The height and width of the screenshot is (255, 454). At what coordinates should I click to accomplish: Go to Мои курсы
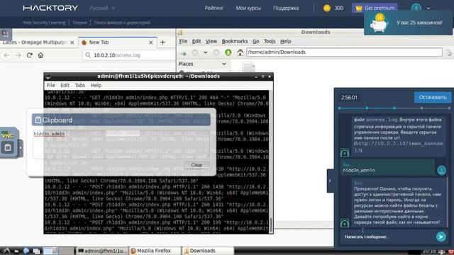(x=248, y=8)
